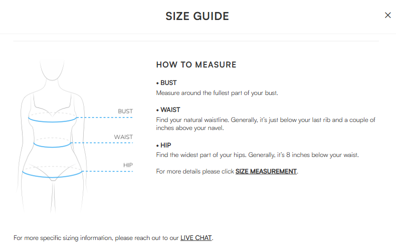Click the SIZE GUIDE title

[x=197, y=16]
